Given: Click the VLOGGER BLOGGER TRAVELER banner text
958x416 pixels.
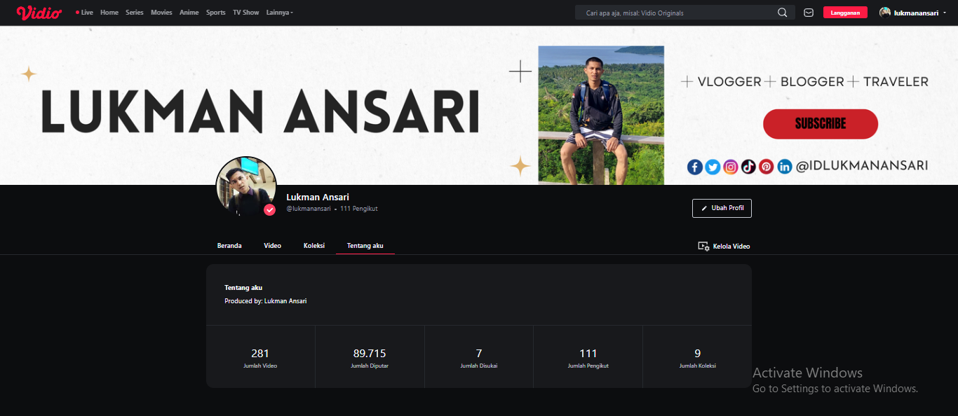Looking at the screenshot, I should (805, 82).
